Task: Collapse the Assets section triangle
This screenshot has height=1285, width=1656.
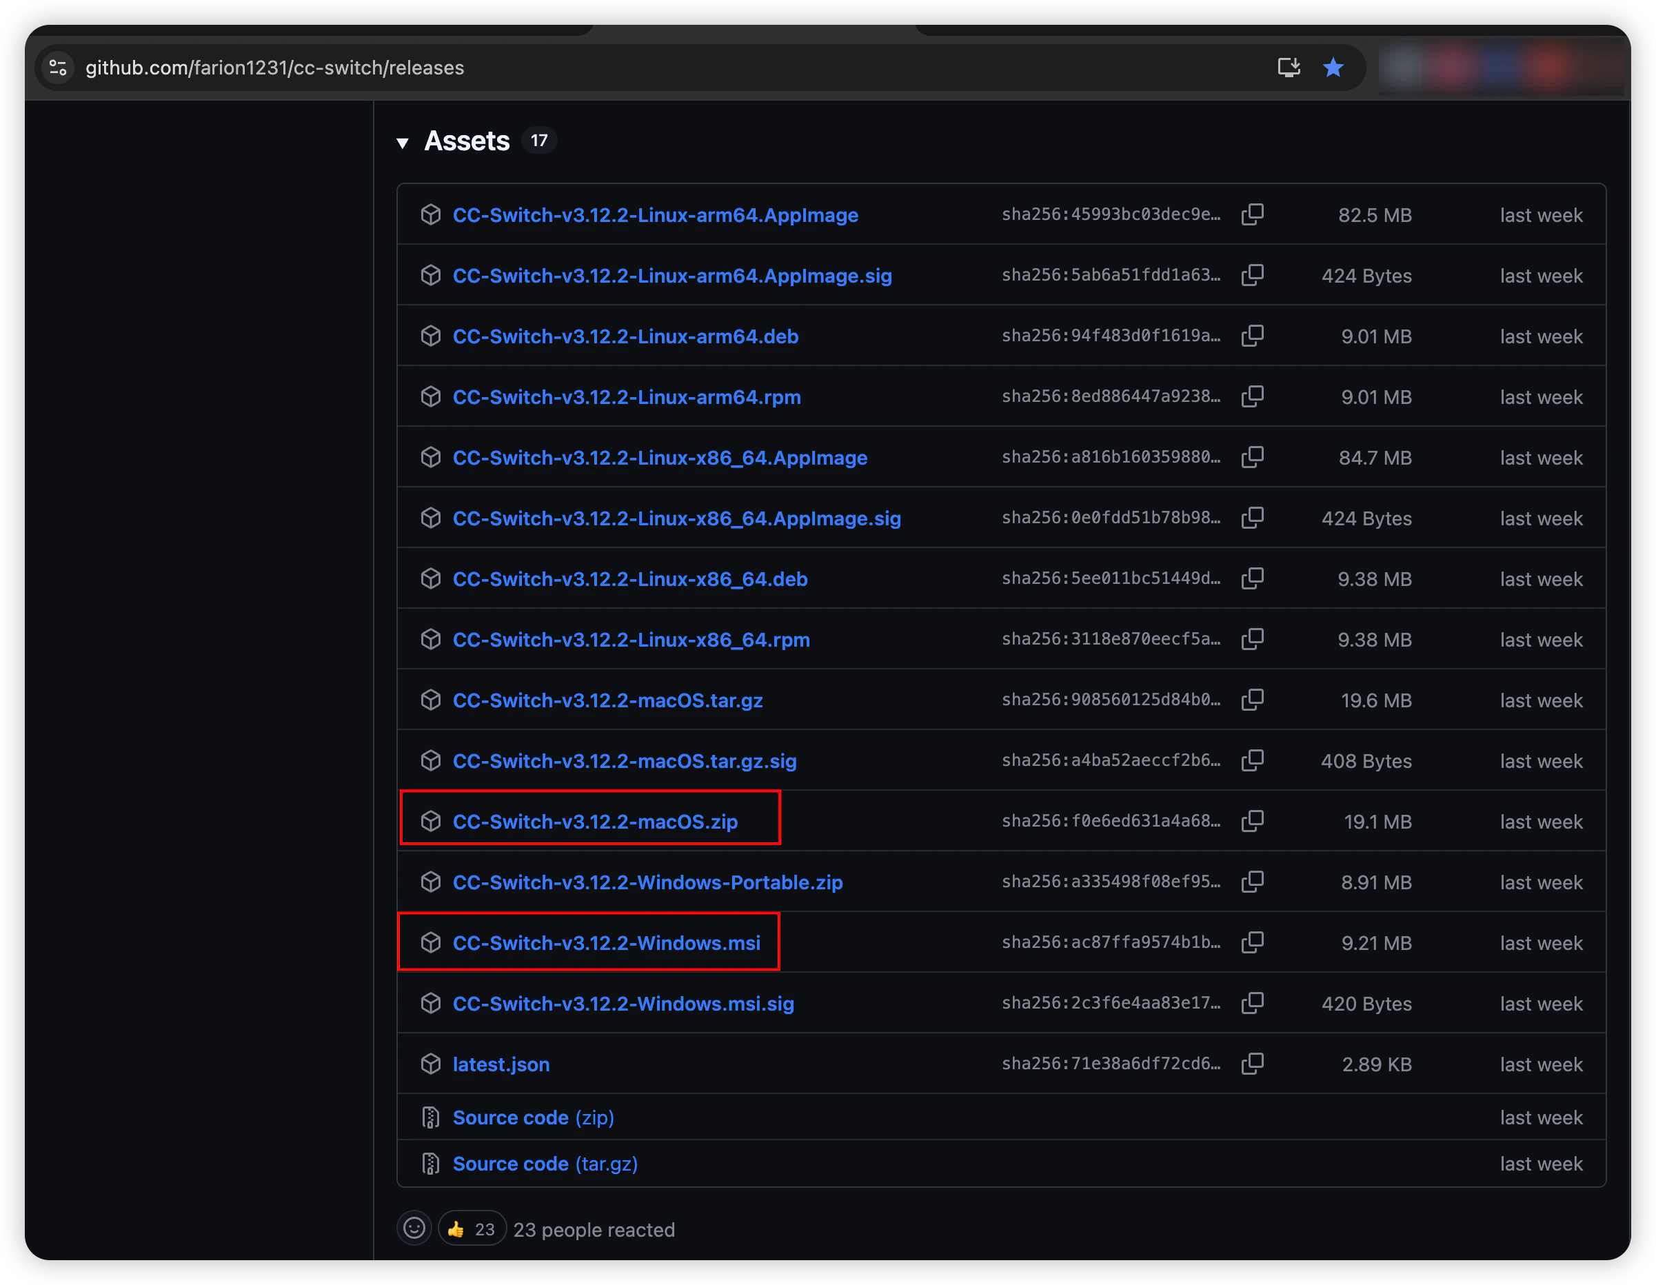Action: tap(403, 143)
